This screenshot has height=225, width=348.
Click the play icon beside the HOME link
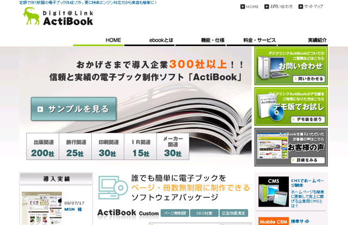coord(243,7)
